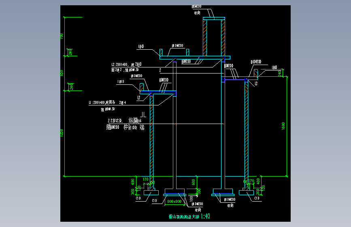
Task: Select the '700' dimension at the top left
Action: pos(62,36)
